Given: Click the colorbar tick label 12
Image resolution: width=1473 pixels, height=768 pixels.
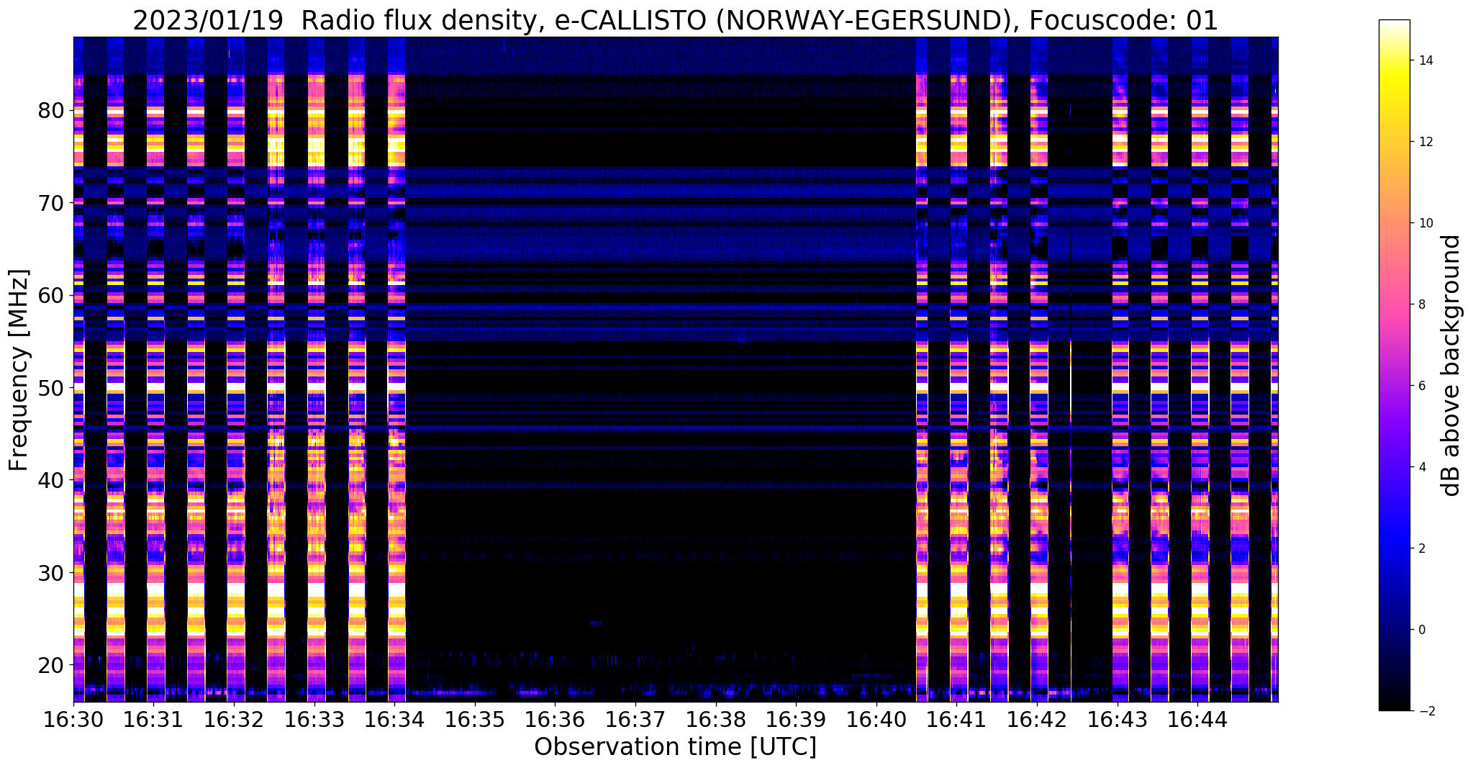Looking at the screenshot, I should 1425,142.
